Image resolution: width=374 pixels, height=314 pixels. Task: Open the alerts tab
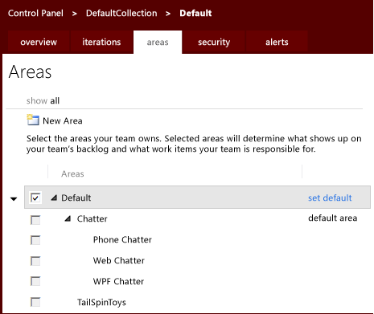(x=277, y=42)
